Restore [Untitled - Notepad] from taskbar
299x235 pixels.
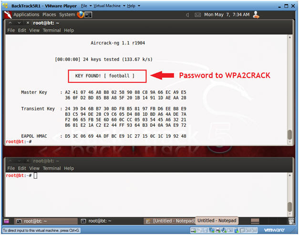pos(169,221)
